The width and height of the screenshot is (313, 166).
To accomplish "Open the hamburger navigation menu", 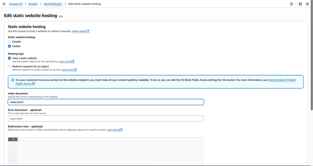I will pyautogui.click(x=4, y=4).
